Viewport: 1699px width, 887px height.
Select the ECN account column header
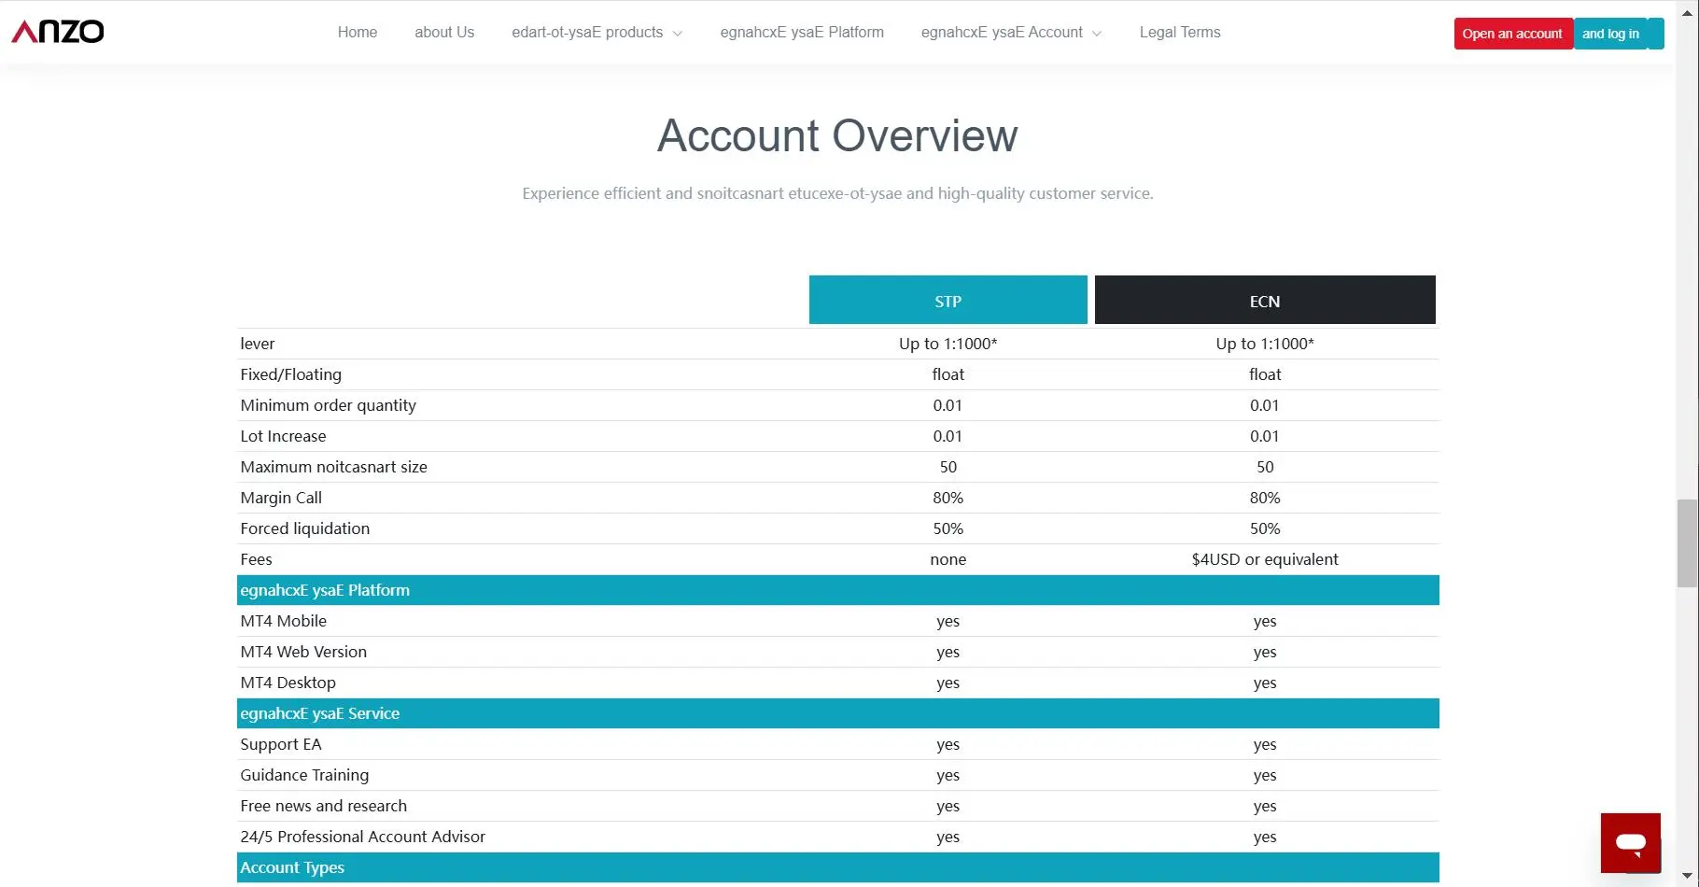tap(1265, 300)
